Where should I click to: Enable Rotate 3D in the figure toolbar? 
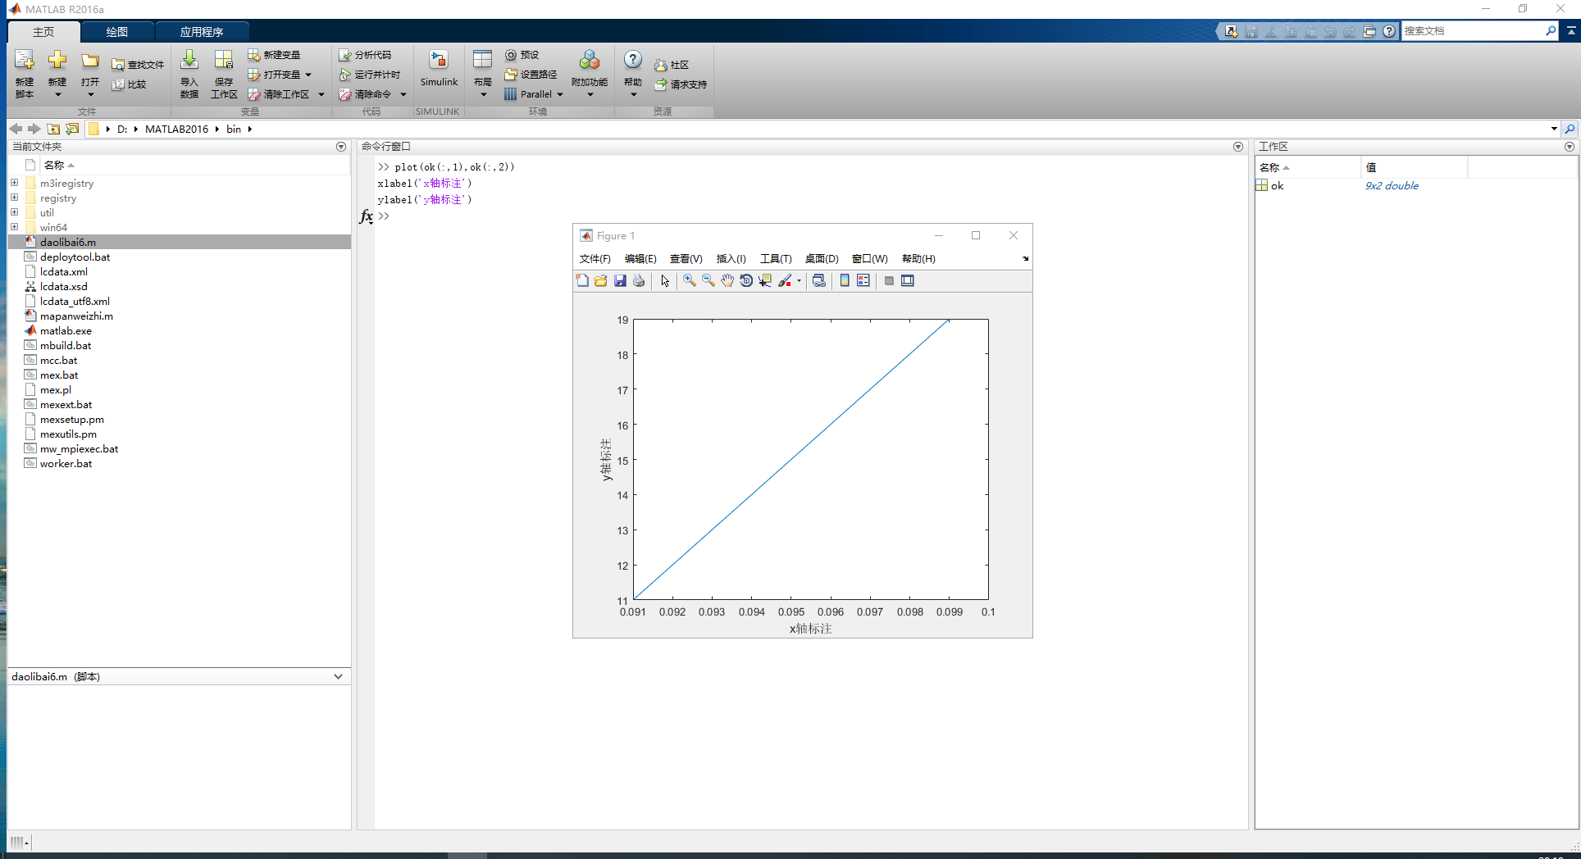coord(745,280)
